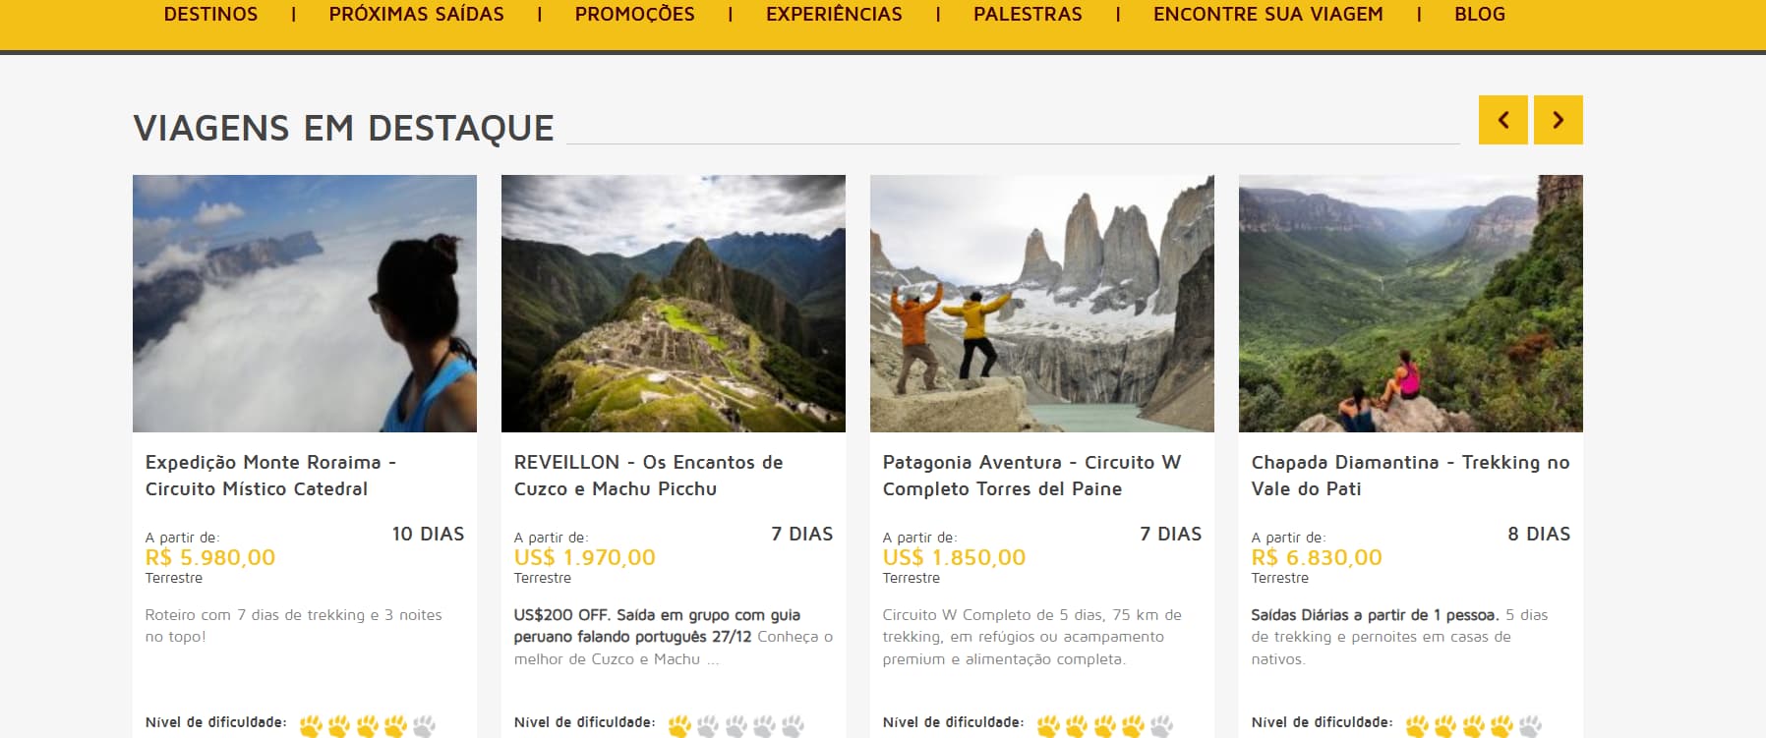Image resolution: width=1766 pixels, height=738 pixels.
Task: Click the gray paw icon under Monte Roraima
Action: (424, 726)
